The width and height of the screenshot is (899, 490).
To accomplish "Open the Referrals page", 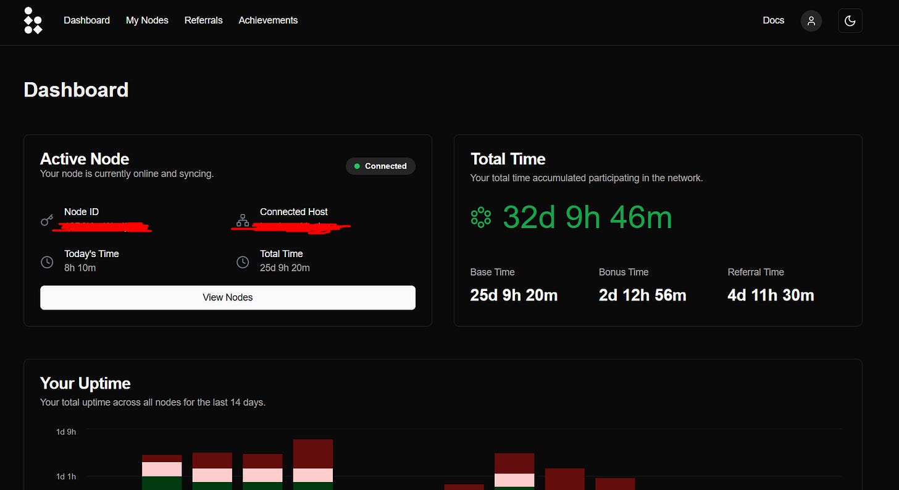I will click(203, 20).
